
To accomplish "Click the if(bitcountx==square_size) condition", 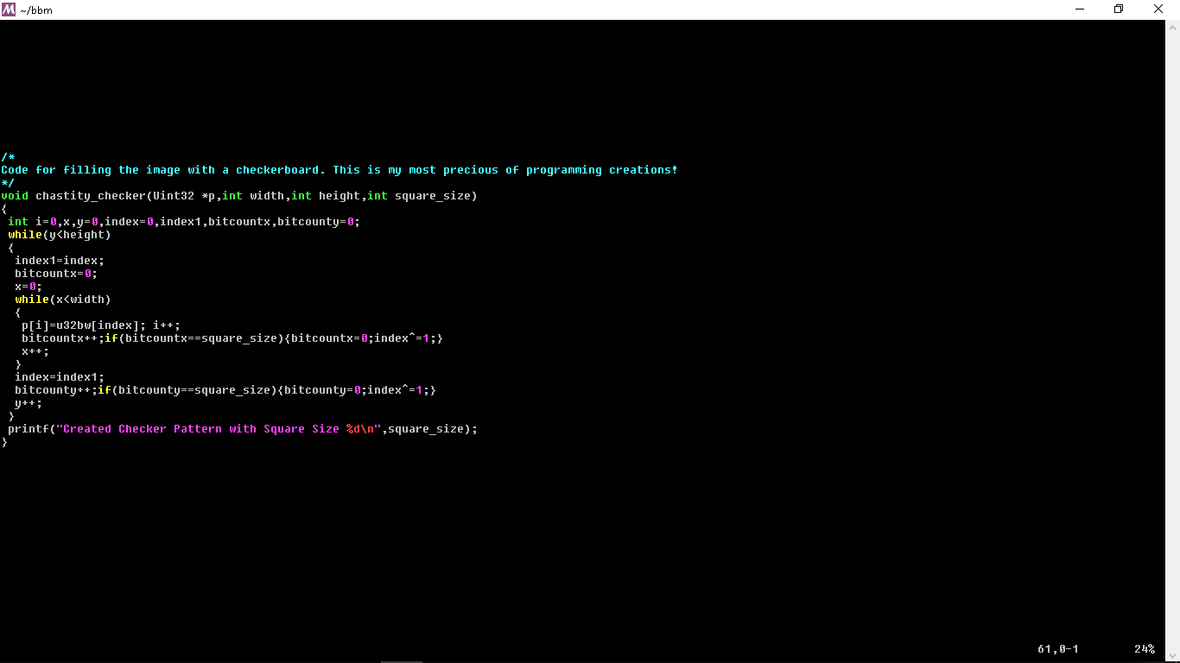I will click(194, 338).
